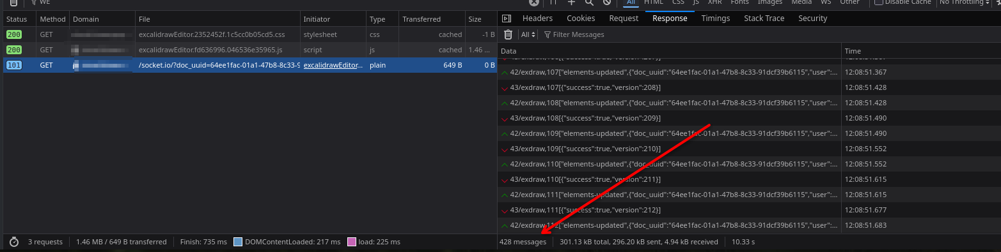The image size is (1001, 252).
Task: Sort requests by Method column
Action: tap(52, 19)
